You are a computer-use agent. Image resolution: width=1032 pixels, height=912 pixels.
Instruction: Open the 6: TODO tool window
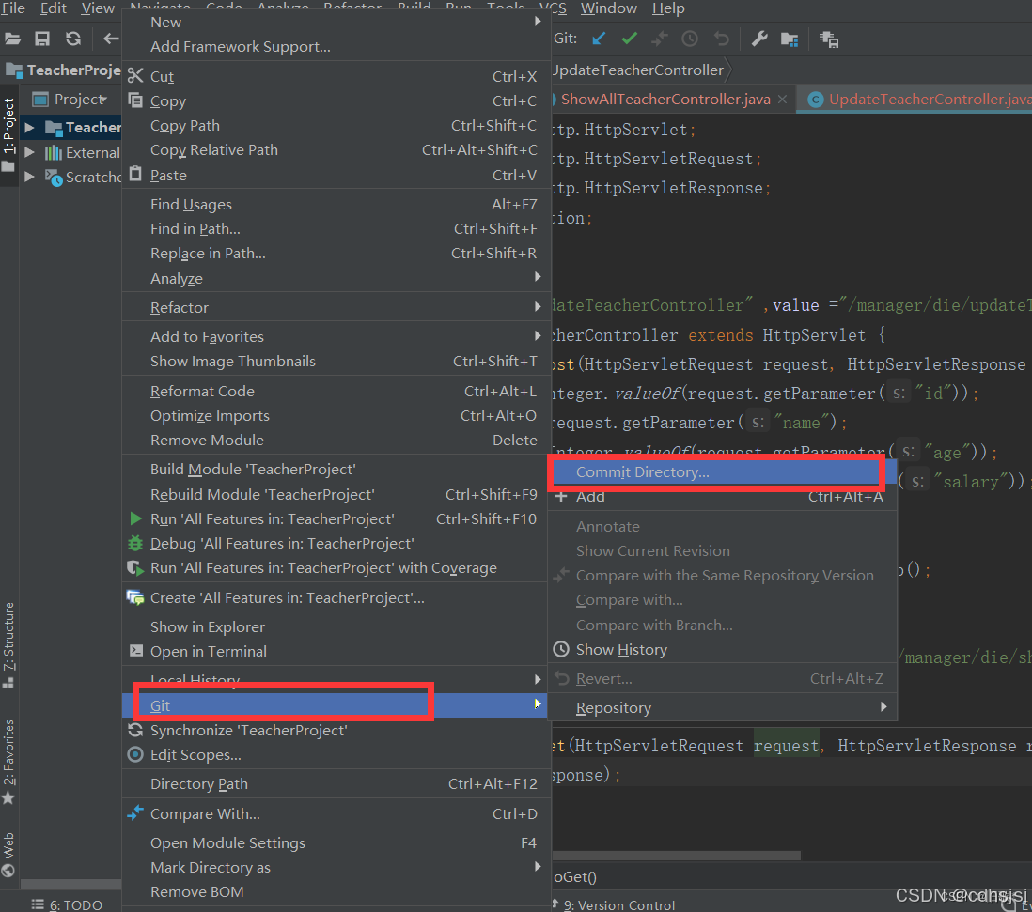pos(67,904)
